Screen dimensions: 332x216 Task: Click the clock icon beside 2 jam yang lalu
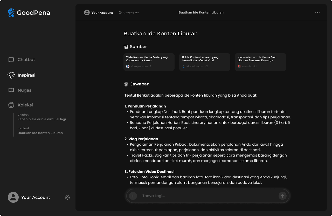(x=120, y=12)
